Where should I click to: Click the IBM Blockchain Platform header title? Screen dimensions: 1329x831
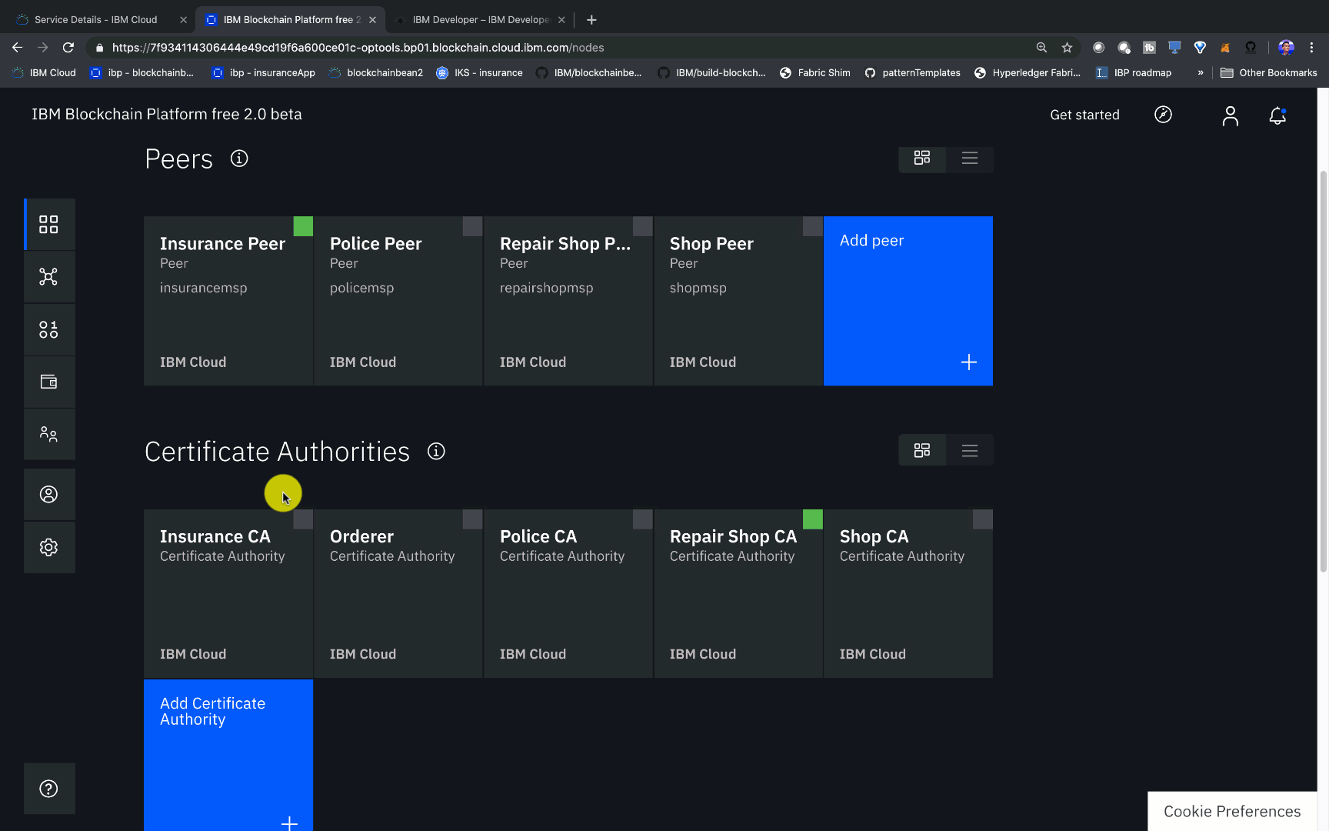tap(167, 115)
